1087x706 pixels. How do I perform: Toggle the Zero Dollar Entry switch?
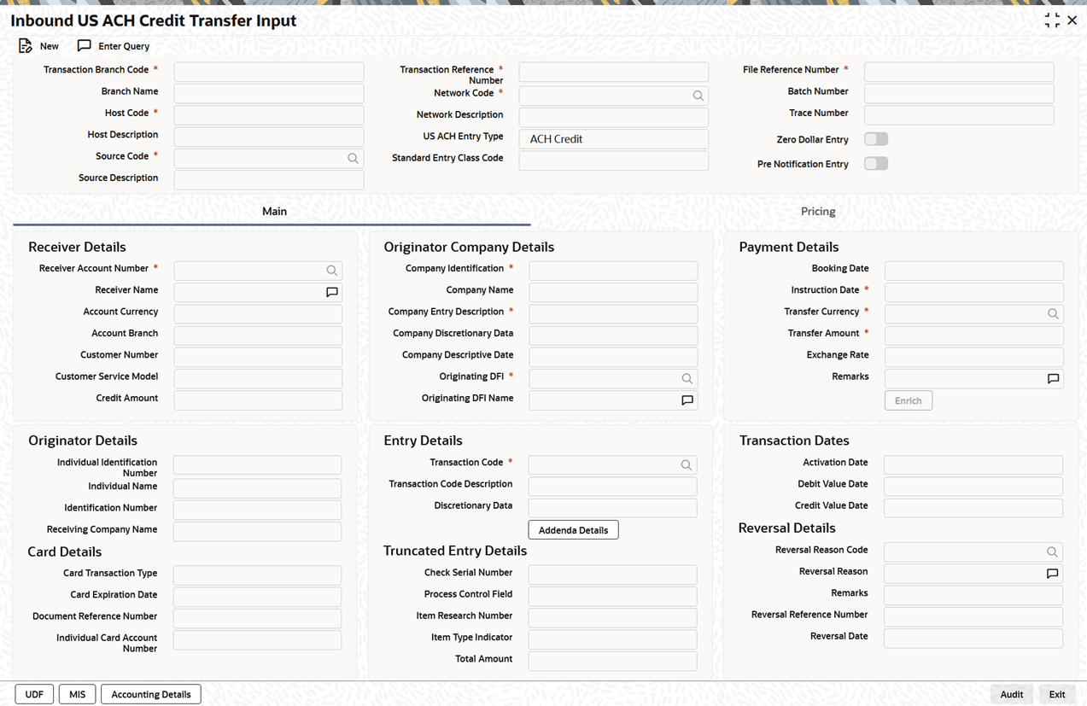point(876,139)
